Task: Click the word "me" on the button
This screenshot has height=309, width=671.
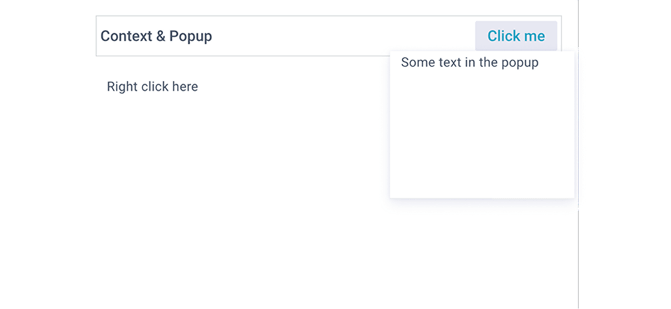Action: coord(533,36)
